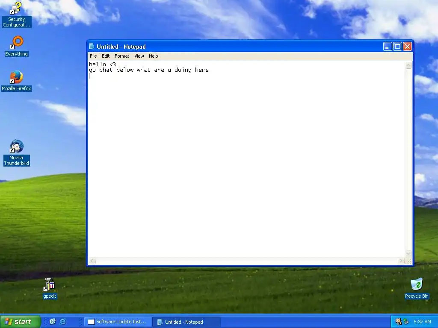Switch to Software Update Installation taskbar button

click(118, 322)
